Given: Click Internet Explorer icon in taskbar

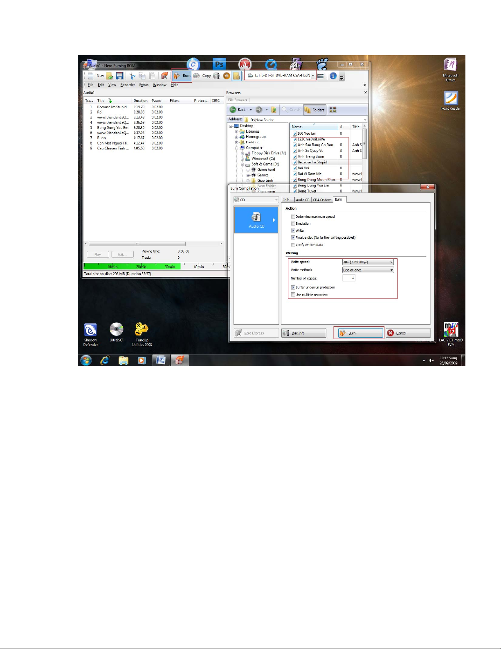Looking at the screenshot, I should click(105, 360).
